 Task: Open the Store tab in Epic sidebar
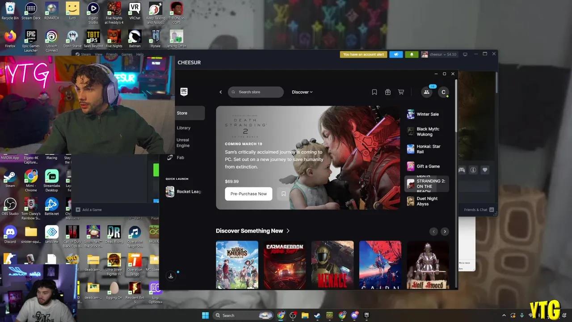click(190, 113)
